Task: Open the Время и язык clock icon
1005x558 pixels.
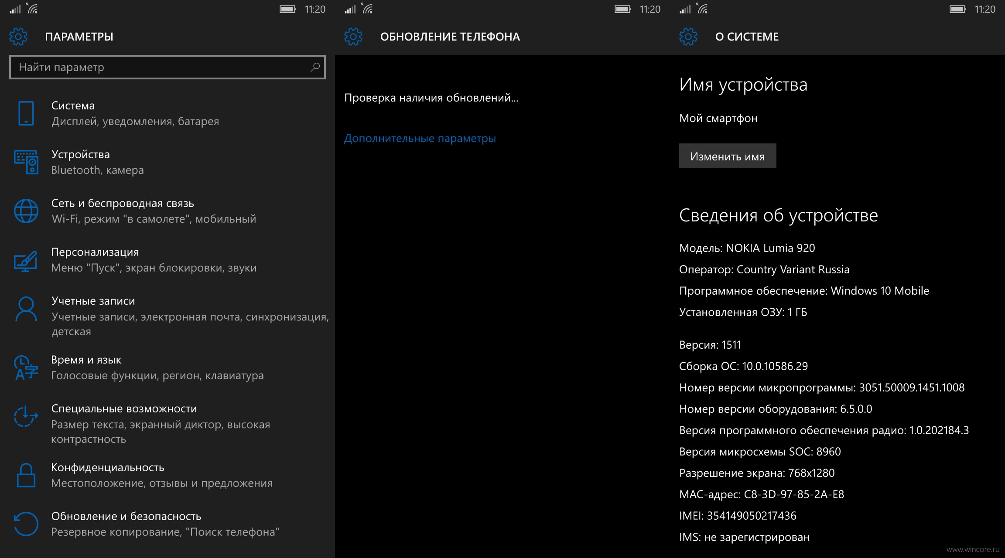Action: pos(26,368)
